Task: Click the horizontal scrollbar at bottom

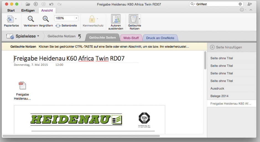Action: coord(81,136)
